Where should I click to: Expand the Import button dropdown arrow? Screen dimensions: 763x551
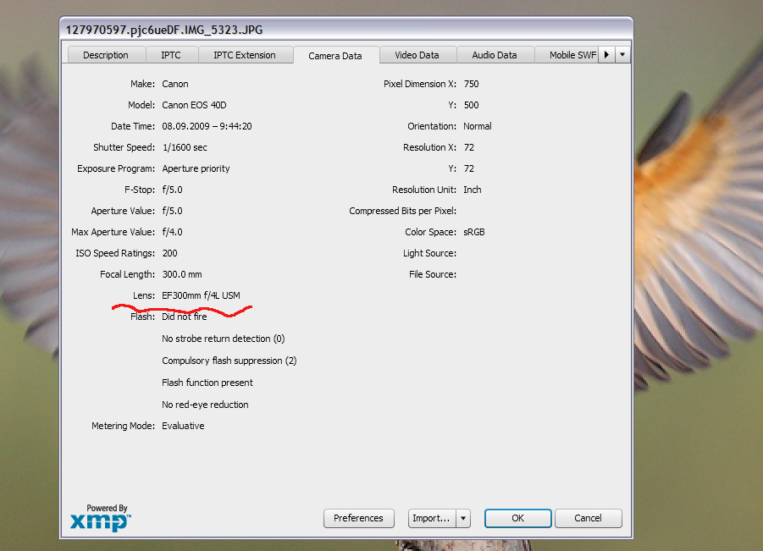pos(463,518)
